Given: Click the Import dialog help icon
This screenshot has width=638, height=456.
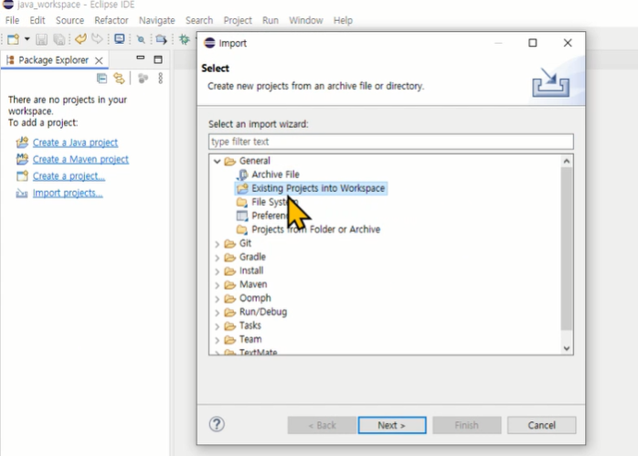Looking at the screenshot, I should pyautogui.click(x=217, y=424).
